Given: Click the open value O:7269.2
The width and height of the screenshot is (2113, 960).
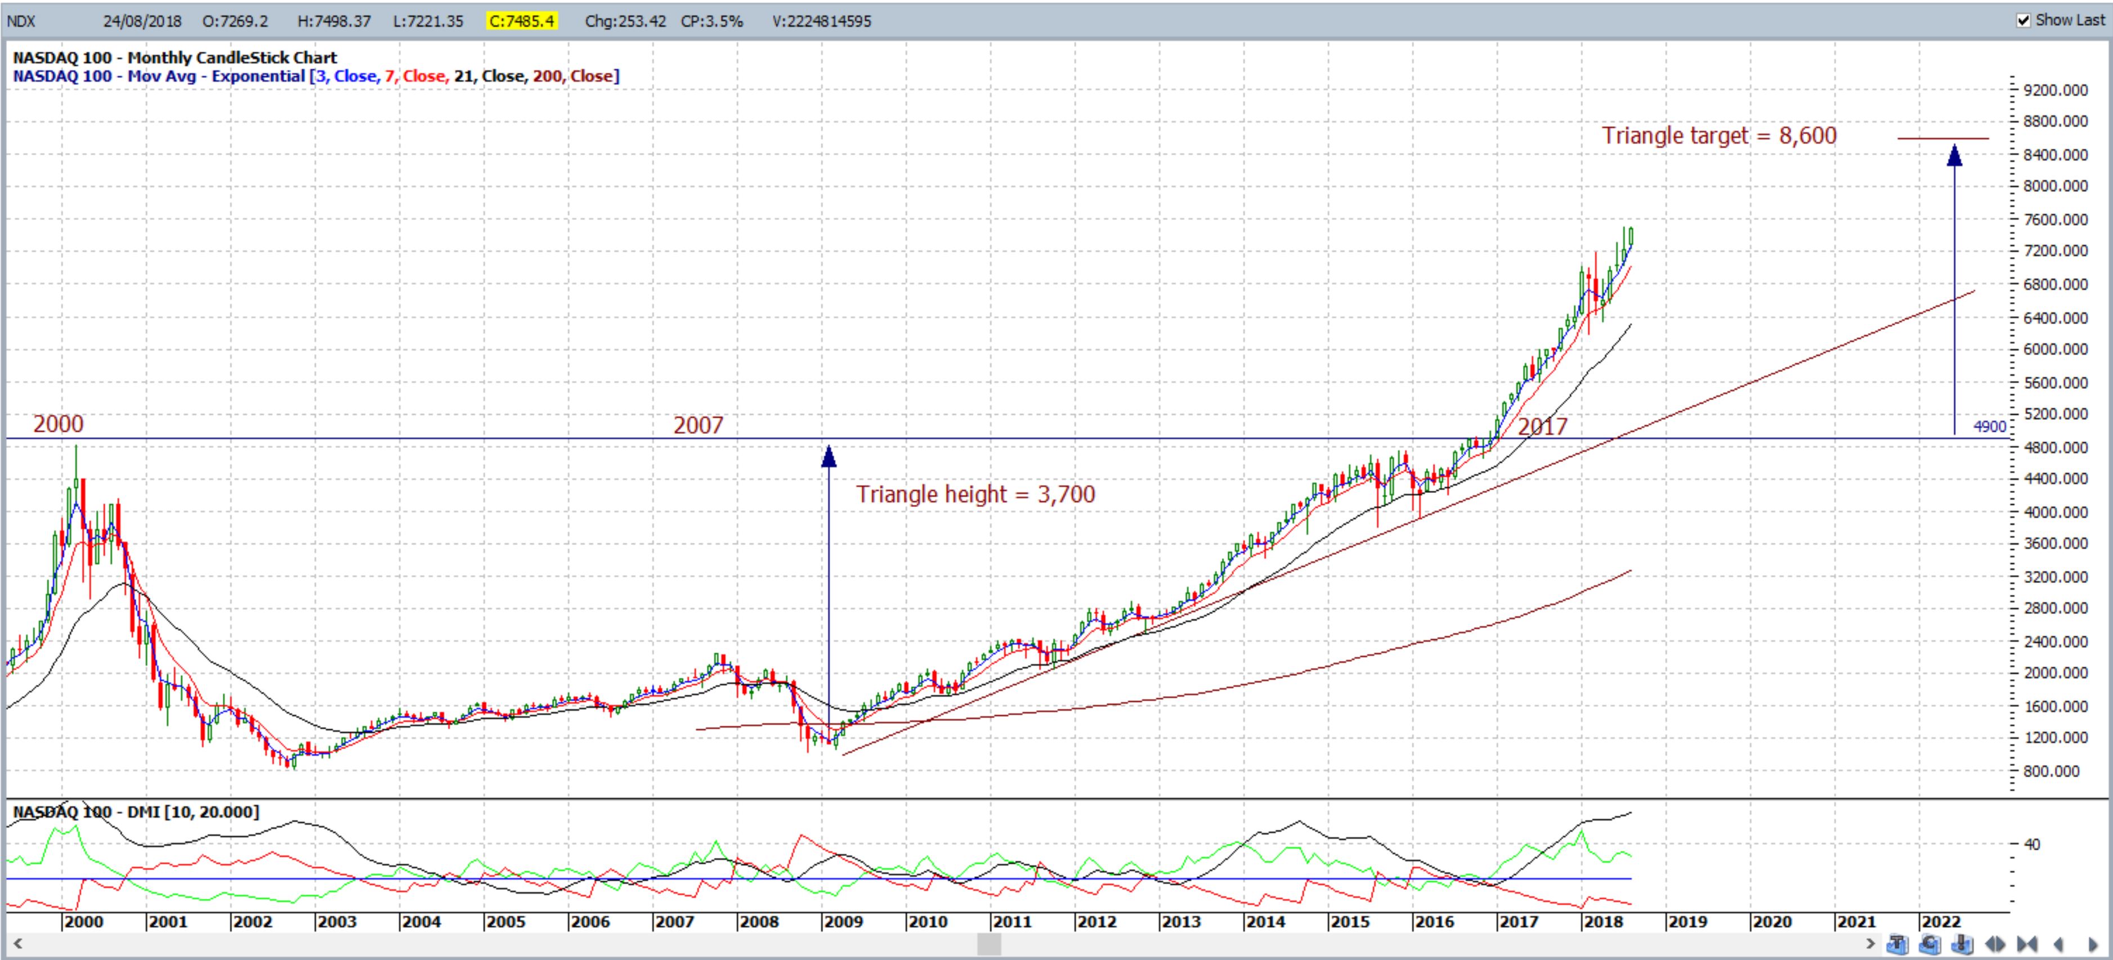Looking at the screenshot, I should [235, 21].
